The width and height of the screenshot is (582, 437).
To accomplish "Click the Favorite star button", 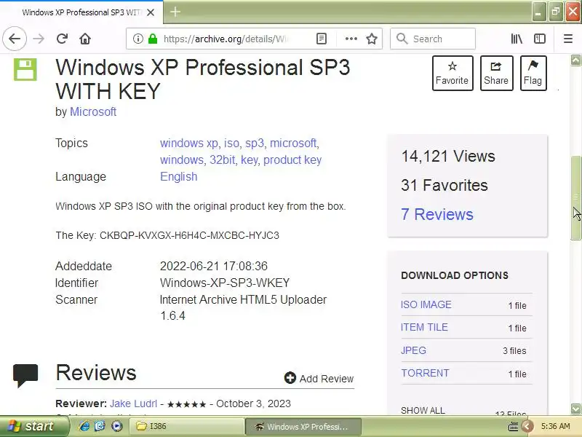I will coord(453,74).
